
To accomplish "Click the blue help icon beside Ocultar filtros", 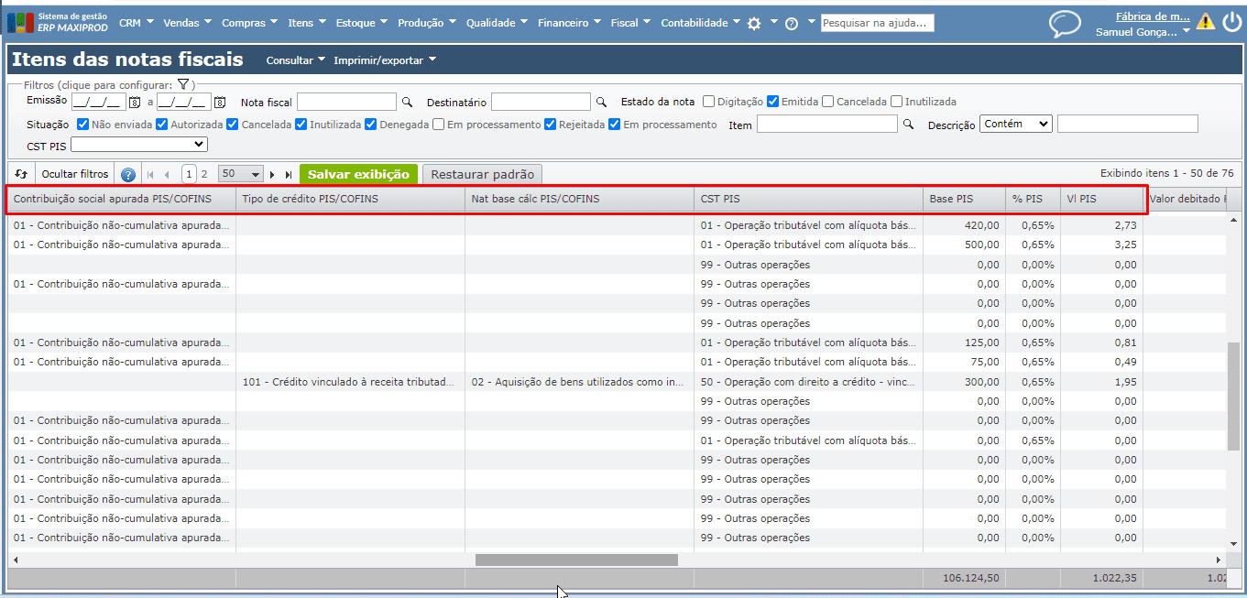I will pos(128,174).
